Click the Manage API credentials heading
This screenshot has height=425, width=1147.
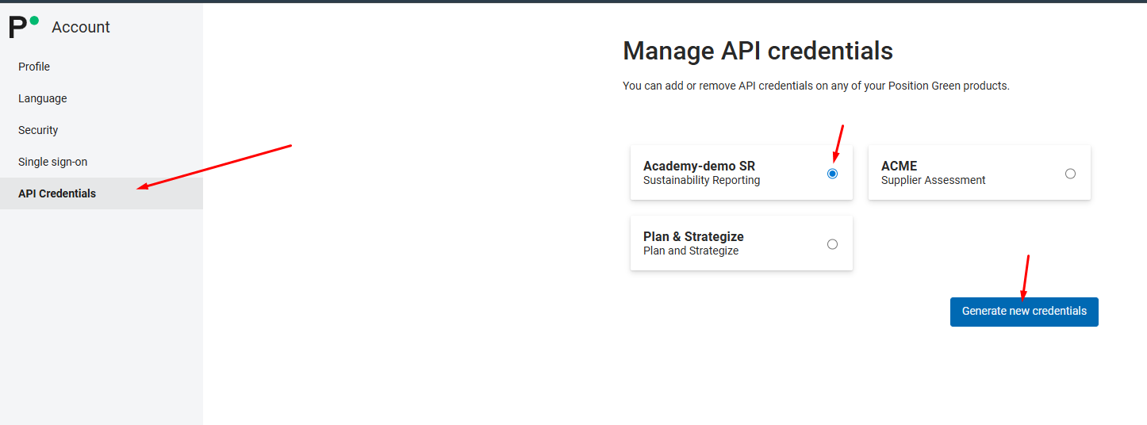758,51
